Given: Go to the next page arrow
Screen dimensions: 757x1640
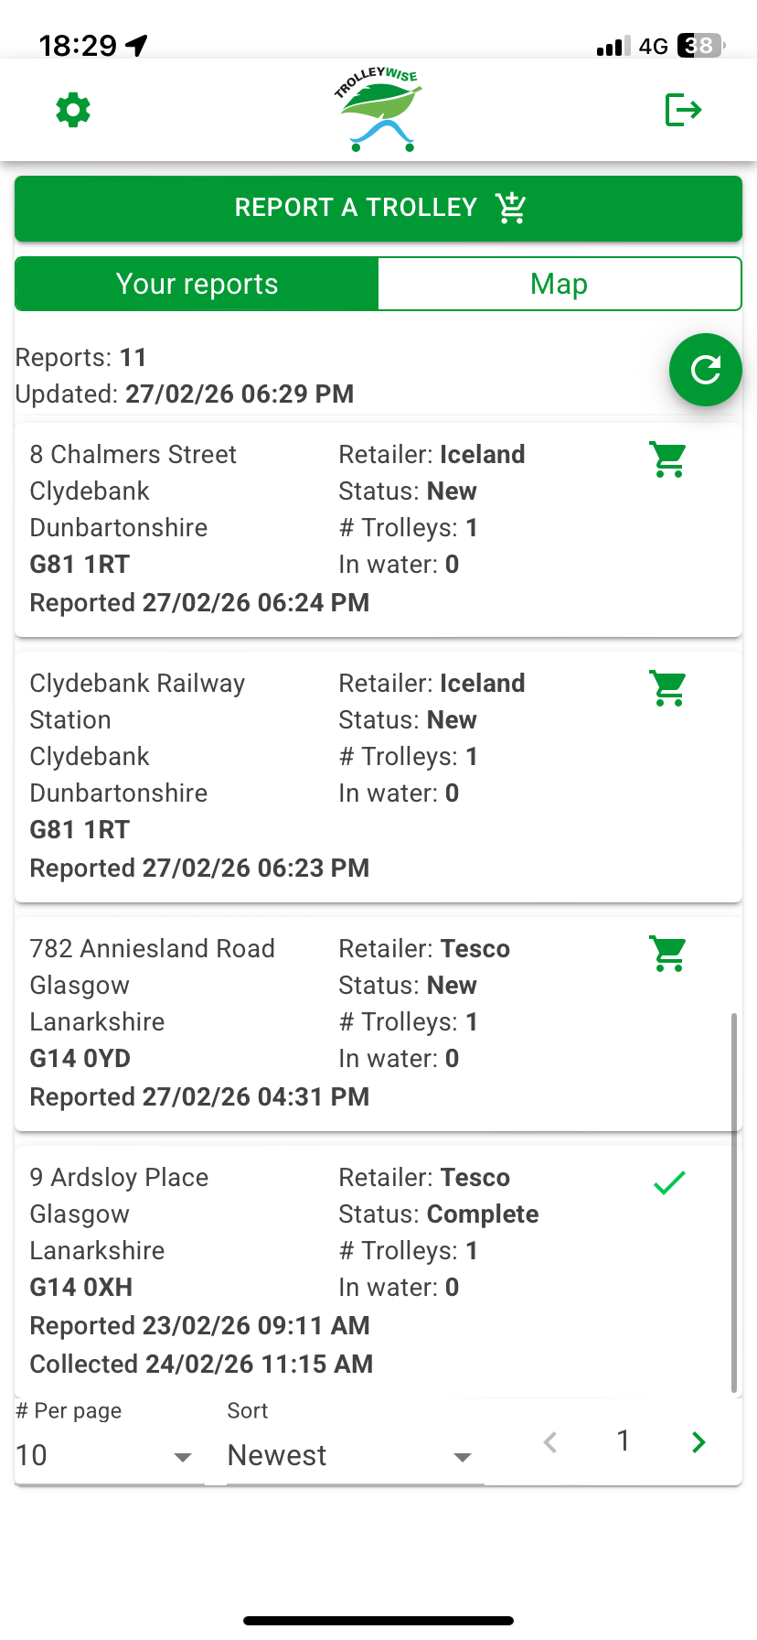Looking at the screenshot, I should coord(698,1442).
